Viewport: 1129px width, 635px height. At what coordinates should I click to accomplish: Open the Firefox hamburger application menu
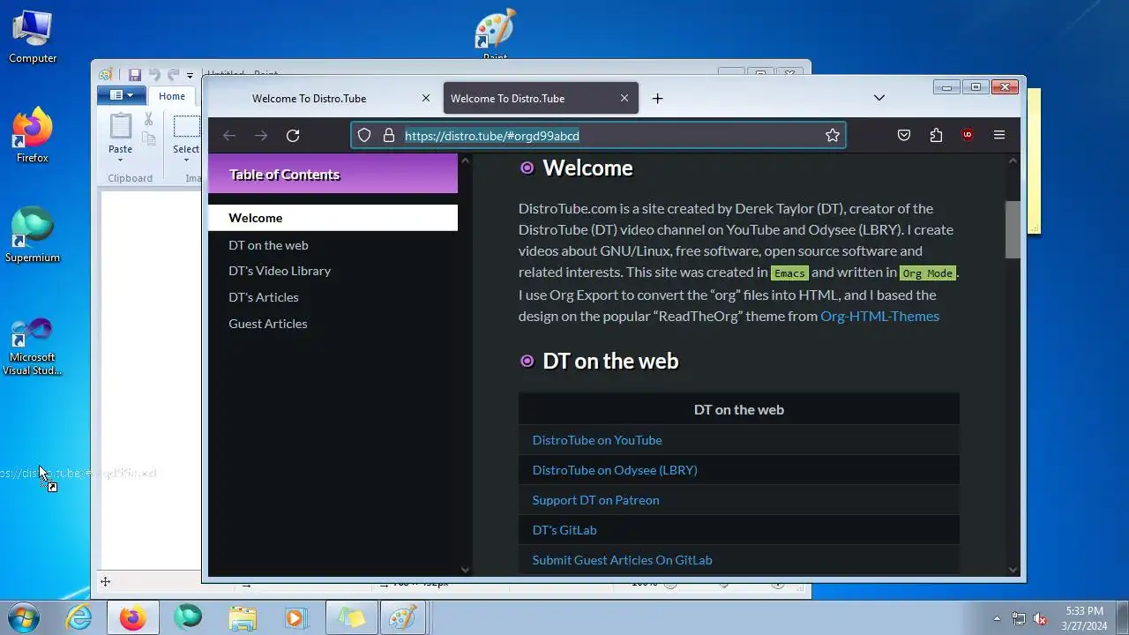(999, 135)
